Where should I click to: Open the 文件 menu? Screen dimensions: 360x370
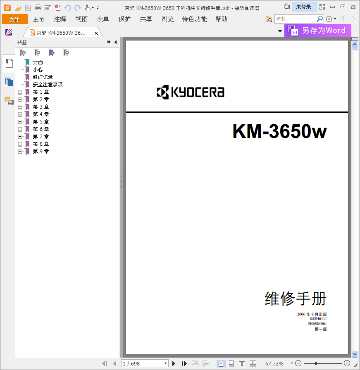pyautogui.click(x=14, y=19)
